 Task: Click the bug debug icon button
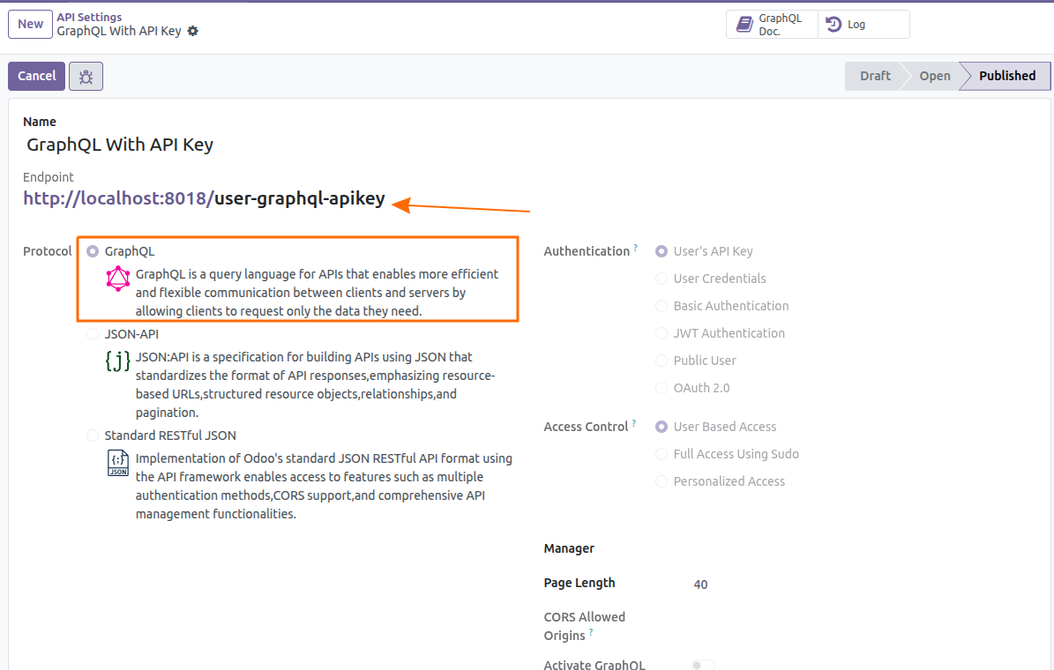point(86,77)
